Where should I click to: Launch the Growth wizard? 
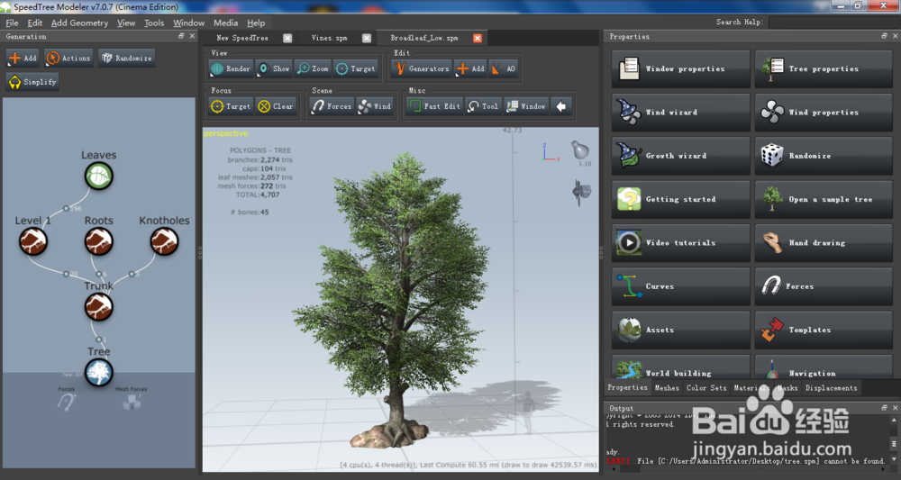(681, 156)
